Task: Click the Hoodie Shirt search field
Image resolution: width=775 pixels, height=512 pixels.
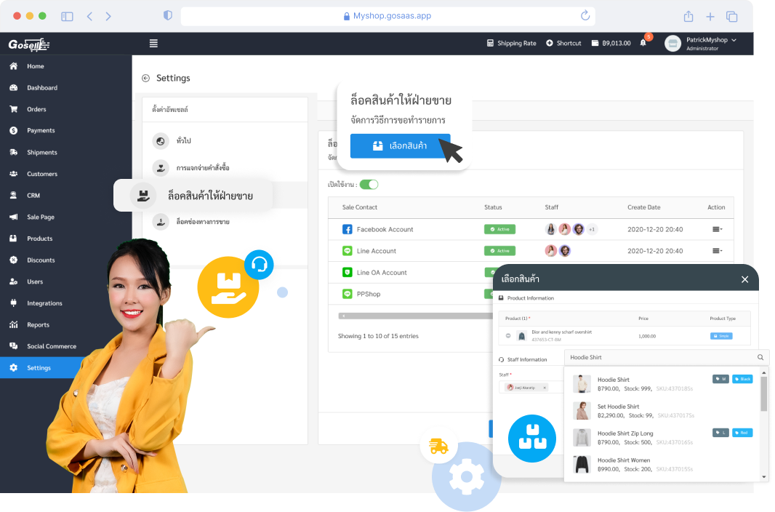Action: coord(662,357)
